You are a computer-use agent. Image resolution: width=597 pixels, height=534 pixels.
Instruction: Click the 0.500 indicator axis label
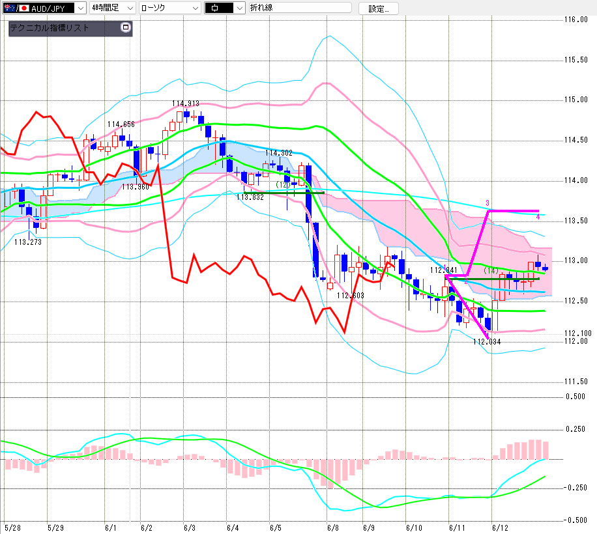(575, 397)
